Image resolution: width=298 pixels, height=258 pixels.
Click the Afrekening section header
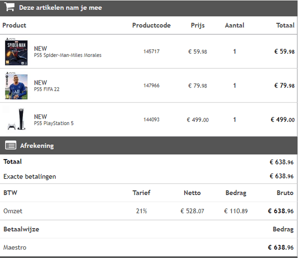[x=149, y=145]
